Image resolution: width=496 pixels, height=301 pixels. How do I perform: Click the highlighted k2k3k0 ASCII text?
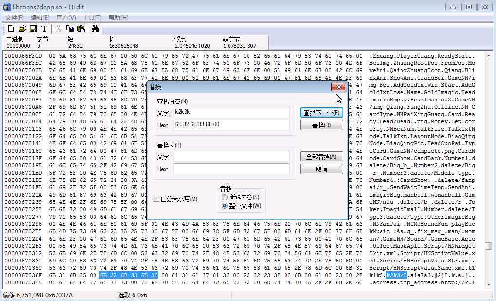pyautogui.click(x=397, y=275)
